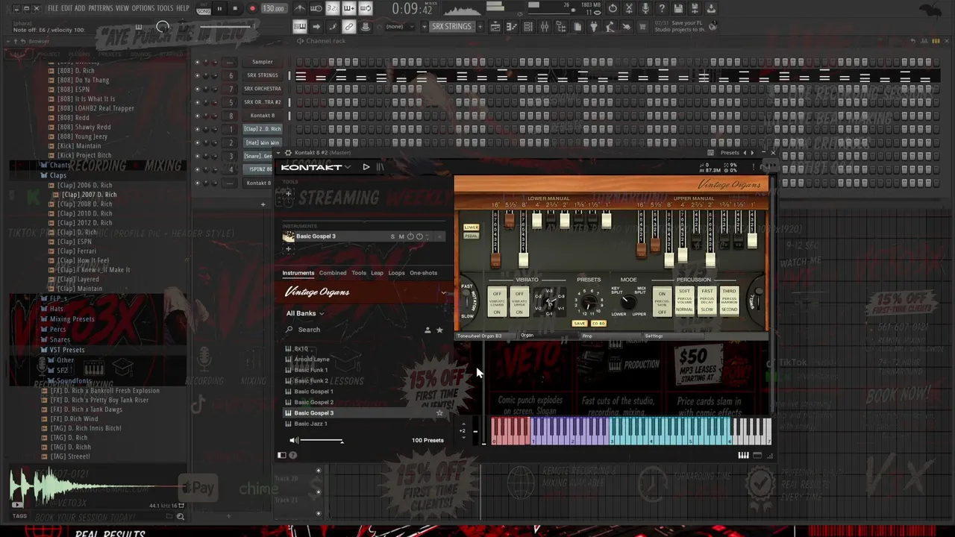Toggle the 3-2-1 recording countdown
Viewport: 955px width, 537px height.
(333, 8)
